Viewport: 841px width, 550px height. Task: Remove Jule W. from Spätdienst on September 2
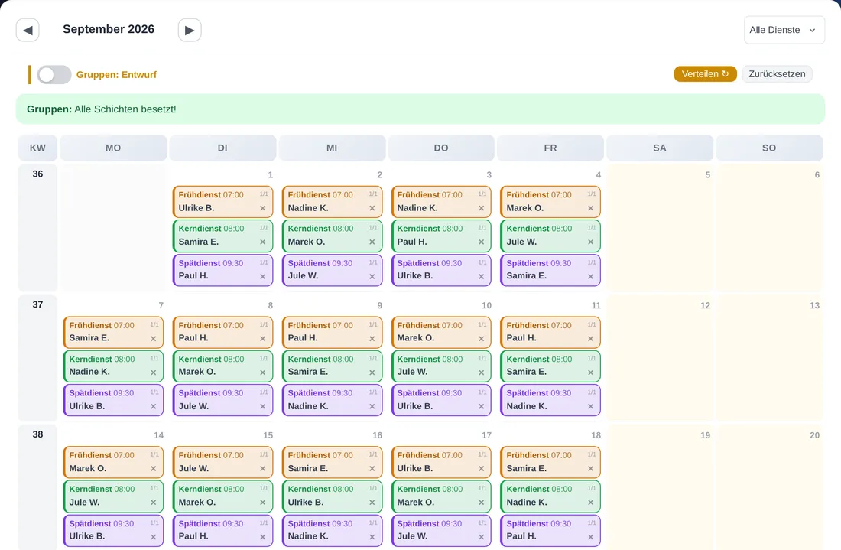[372, 276]
